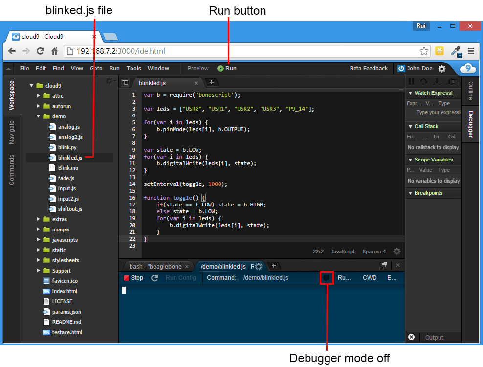Select the Resume execution icon in the Debugger
The image size is (483, 367).
pos(411,81)
